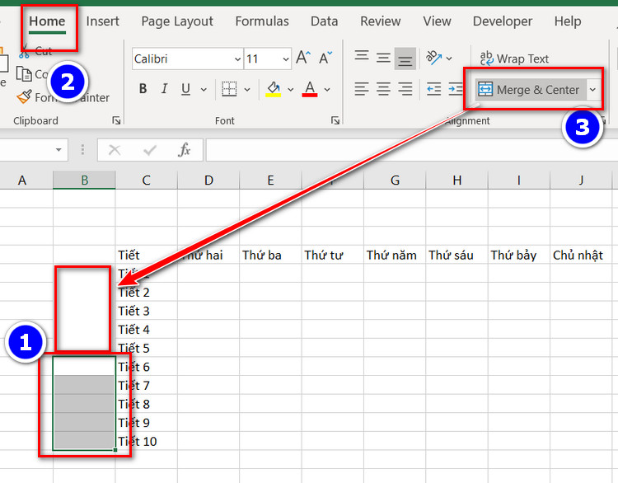Apply red Font Color

tap(310, 89)
